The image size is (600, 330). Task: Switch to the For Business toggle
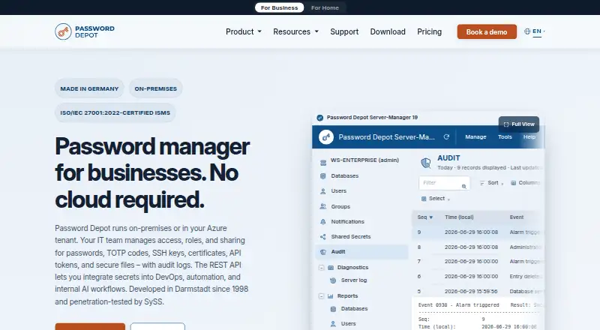(279, 7)
